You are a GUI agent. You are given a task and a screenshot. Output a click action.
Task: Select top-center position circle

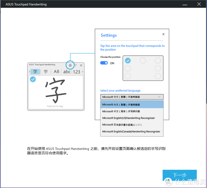click(x=143, y=61)
